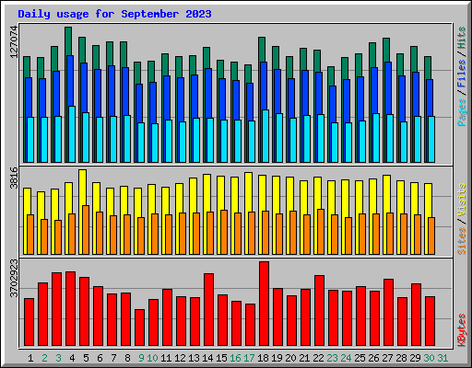Click the yellow 'Visits' legend label
Viewport: 472px width, 368px height.
(461, 201)
